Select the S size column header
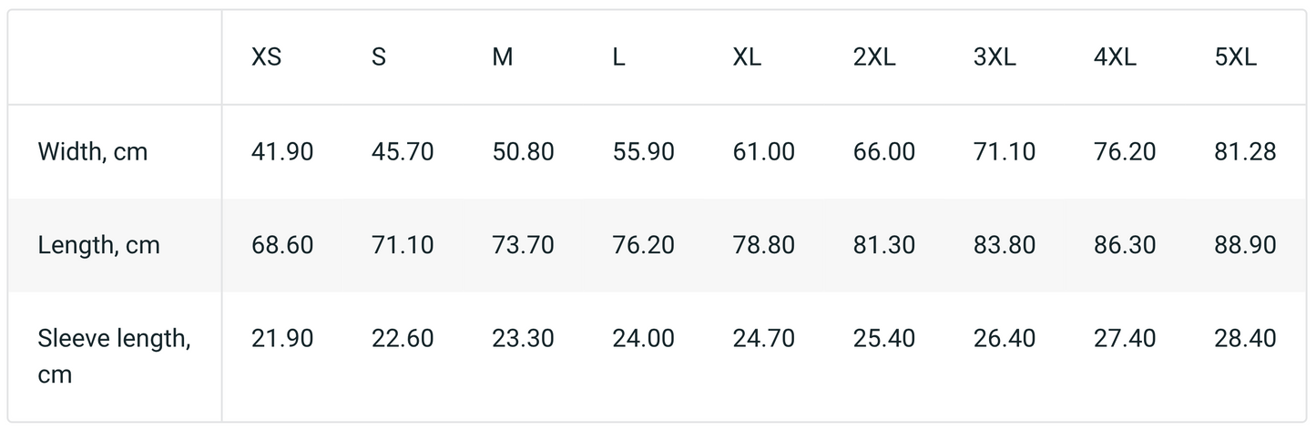Image resolution: width=1316 pixels, height=430 pixels. point(379,57)
